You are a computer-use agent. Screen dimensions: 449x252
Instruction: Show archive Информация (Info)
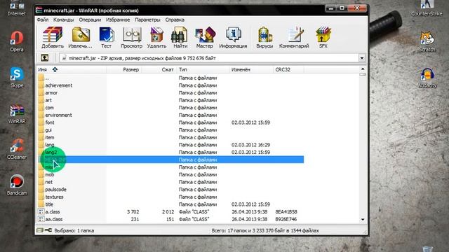[x=233, y=37]
